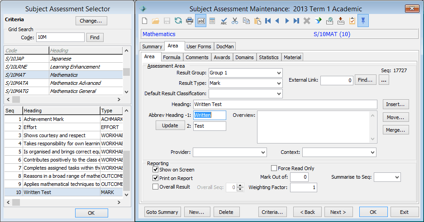Switch to the DocMan tab
The height and width of the screenshot is (222, 424).
tap(225, 46)
